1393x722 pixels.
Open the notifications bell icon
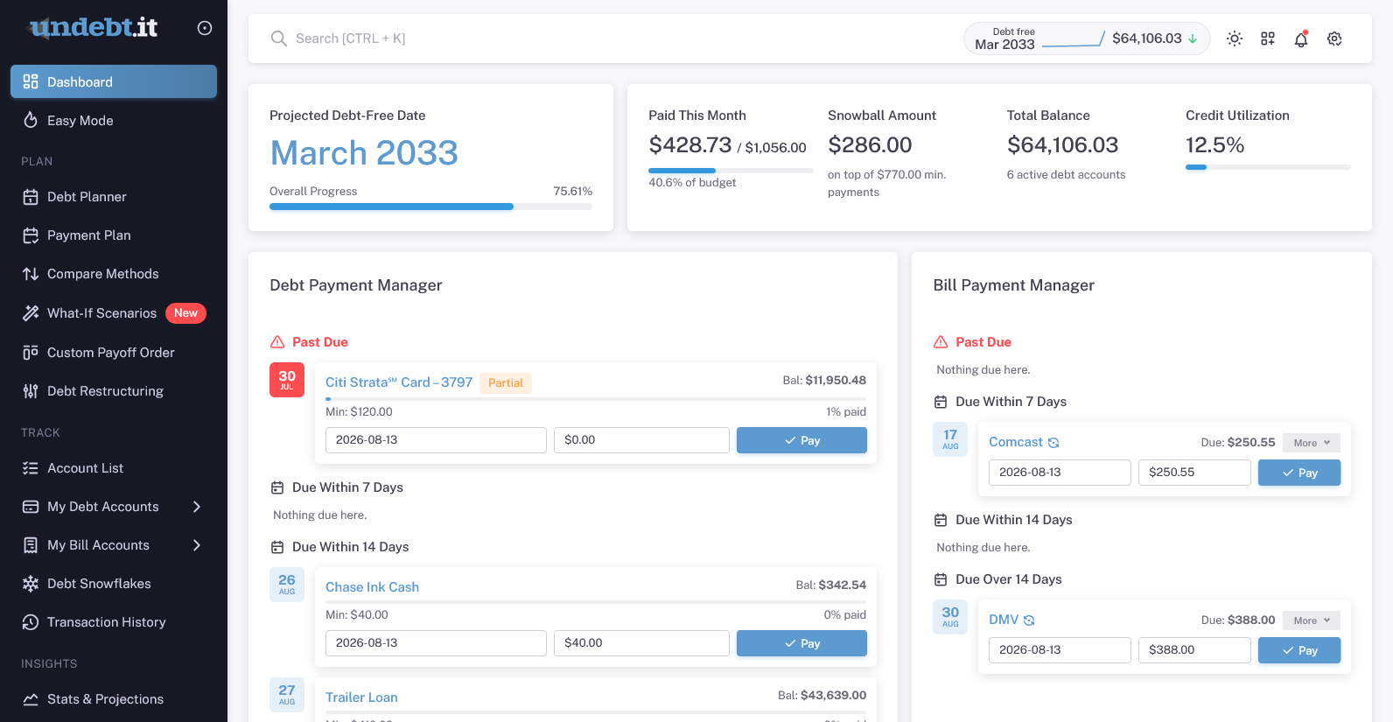(1301, 39)
